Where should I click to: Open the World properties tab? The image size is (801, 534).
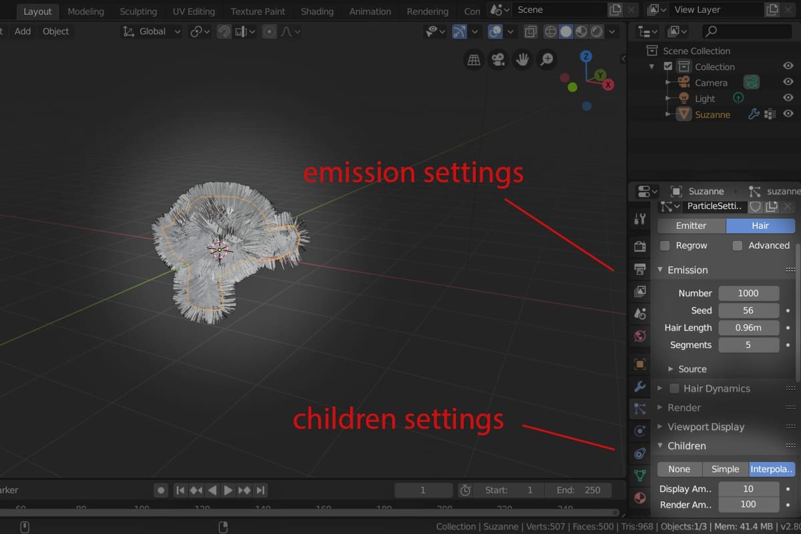pyautogui.click(x=639, y=335)
